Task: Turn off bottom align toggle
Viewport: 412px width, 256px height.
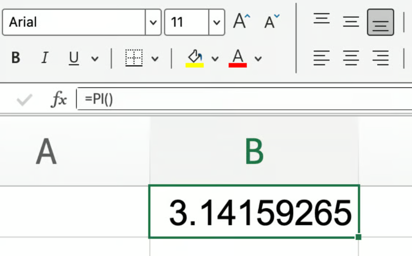Action: (380, 22)
